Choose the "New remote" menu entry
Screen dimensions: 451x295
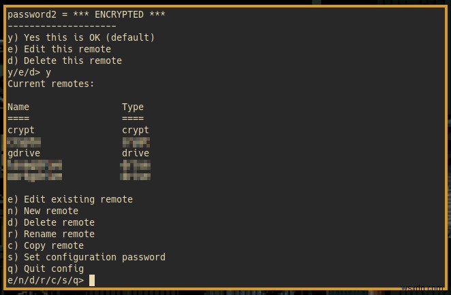point(43,211)
